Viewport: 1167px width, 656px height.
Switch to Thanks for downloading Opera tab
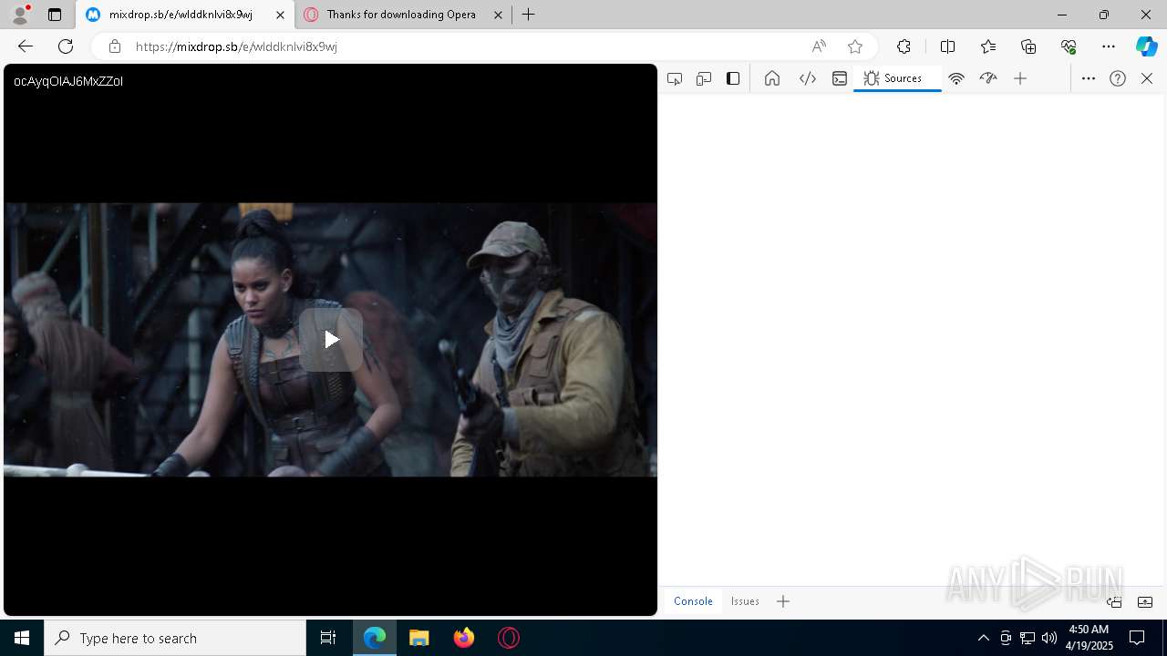click(x=401, y=15)
